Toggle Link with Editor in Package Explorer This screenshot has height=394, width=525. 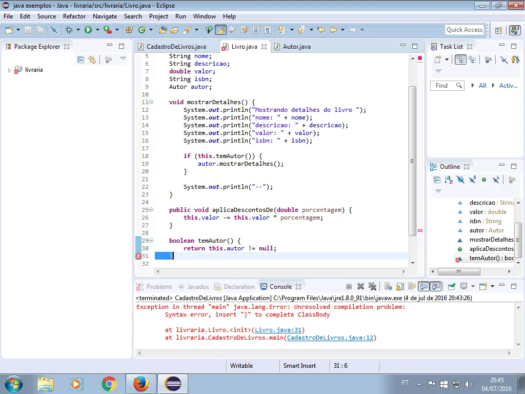92,60
